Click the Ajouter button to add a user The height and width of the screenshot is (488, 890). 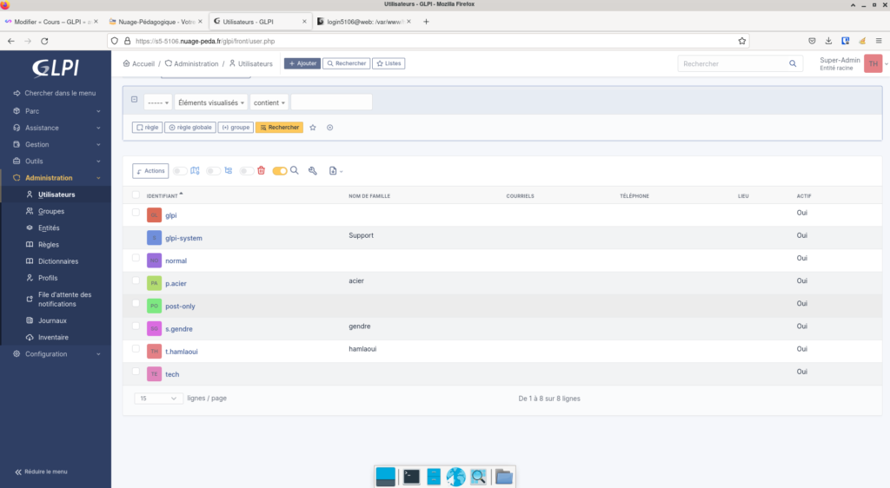(x=302, y=63)
